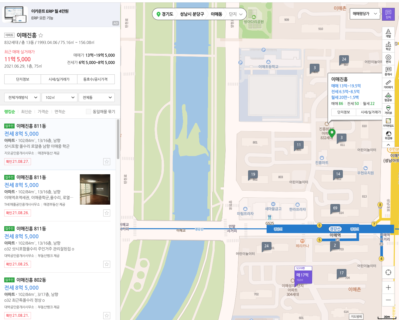Open listing photo thumbnail for 811동
The width and height of the screenshot is (399, 320).
[x=95, y=189]
